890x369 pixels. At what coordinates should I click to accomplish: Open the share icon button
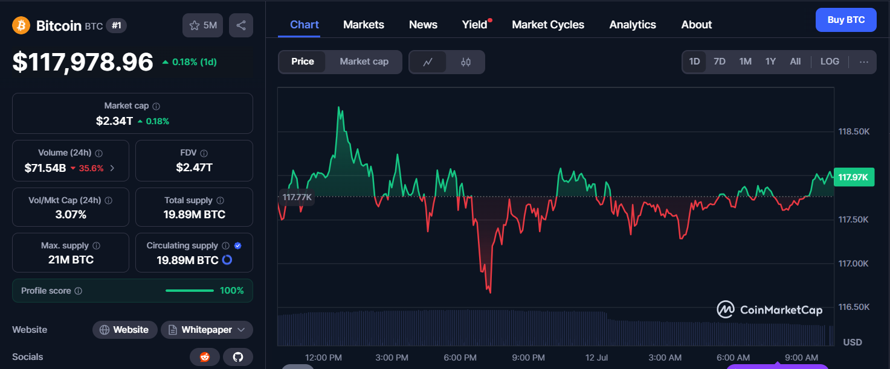point(241,25)
